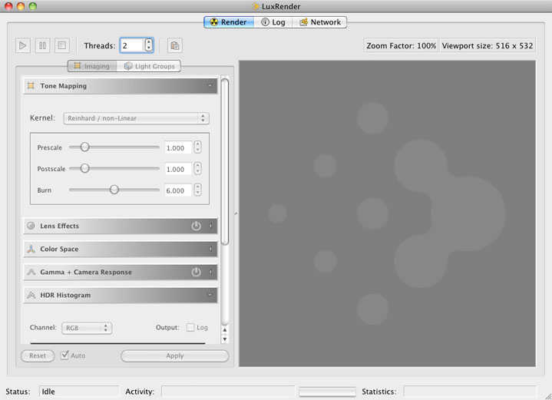The height and width of the screenshot is (400, 552).
Task: Open the Kernel dropdown
Action: click(x=136, y=118)
